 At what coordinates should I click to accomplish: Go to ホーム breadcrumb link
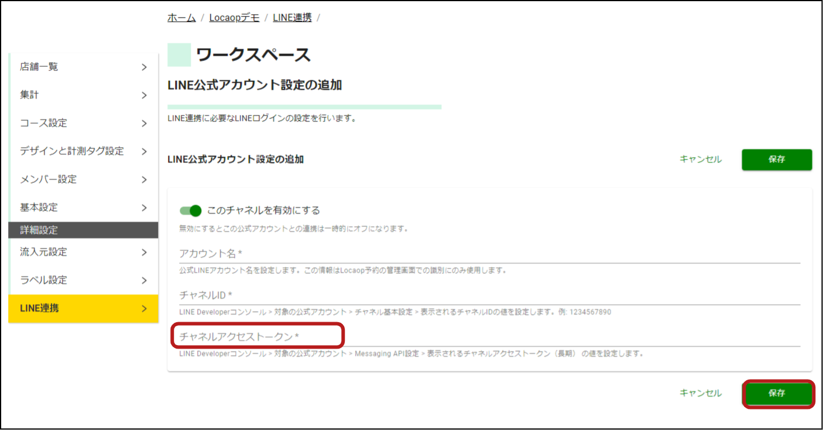pos(181,18)
